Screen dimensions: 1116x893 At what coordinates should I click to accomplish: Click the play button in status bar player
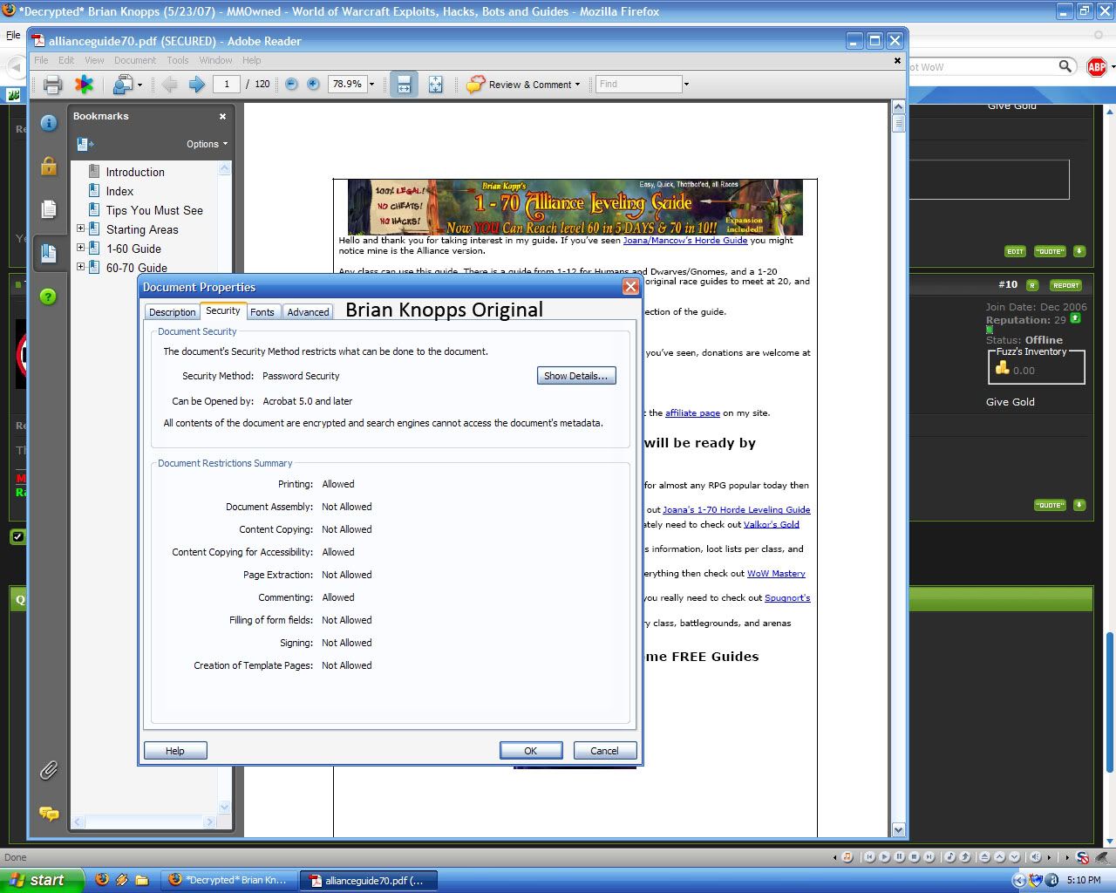[x=884, y=857]
